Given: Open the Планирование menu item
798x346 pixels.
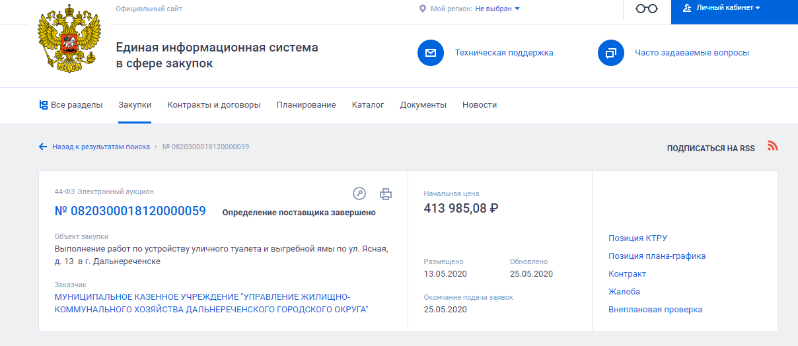Looking at the screenshot, I should (306, 105).
